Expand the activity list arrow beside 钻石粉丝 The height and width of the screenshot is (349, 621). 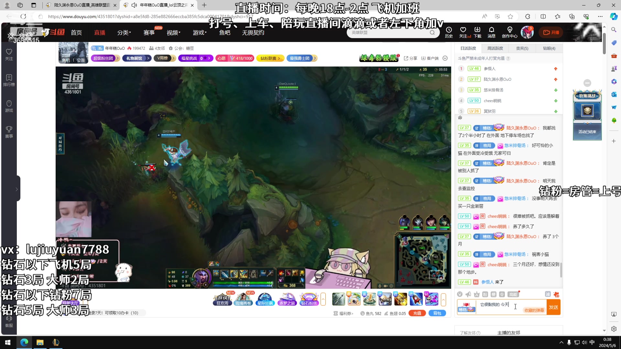323,299
